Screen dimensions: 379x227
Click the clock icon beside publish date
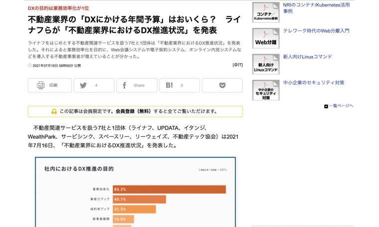click(x=30, y=65)
